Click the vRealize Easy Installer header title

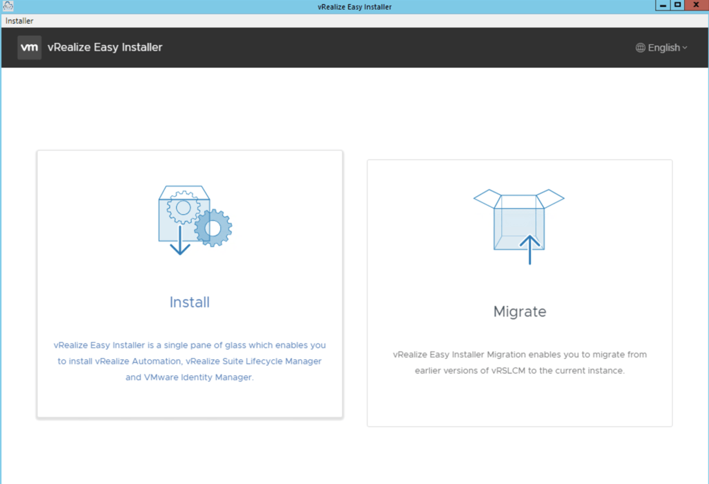click(x=105, y=48)
